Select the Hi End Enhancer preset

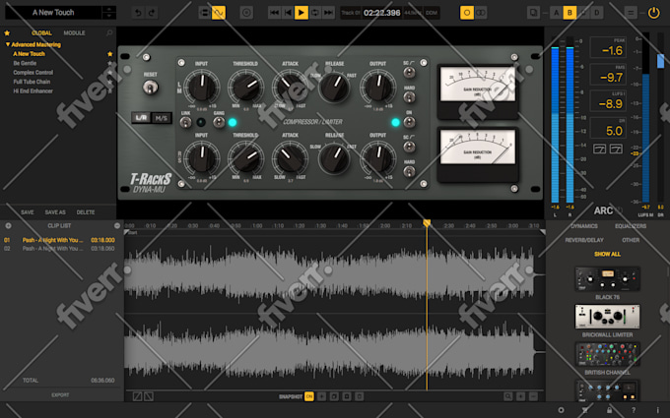[33, 91]
